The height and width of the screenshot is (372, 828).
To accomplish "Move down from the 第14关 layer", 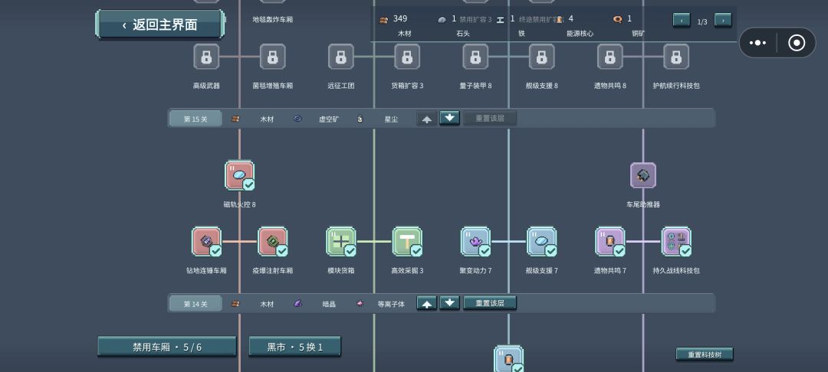I will (449, 303).
